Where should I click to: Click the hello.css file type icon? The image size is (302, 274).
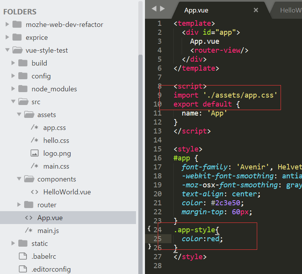(35, 140)
